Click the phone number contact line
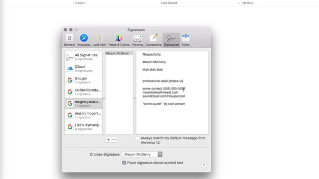This screenshot has width=319, height=179. point(164,89)
